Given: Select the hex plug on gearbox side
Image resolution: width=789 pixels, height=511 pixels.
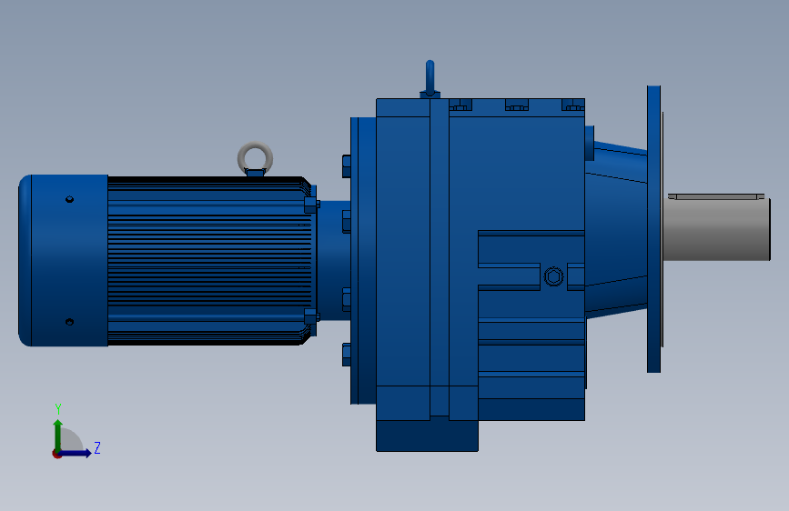Looking at the screenshot, I should 554,276.
